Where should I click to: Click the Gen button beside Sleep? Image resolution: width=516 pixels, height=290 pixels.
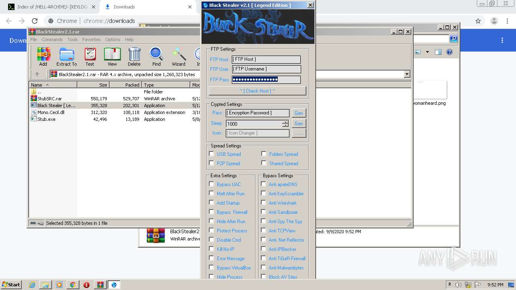299,124
